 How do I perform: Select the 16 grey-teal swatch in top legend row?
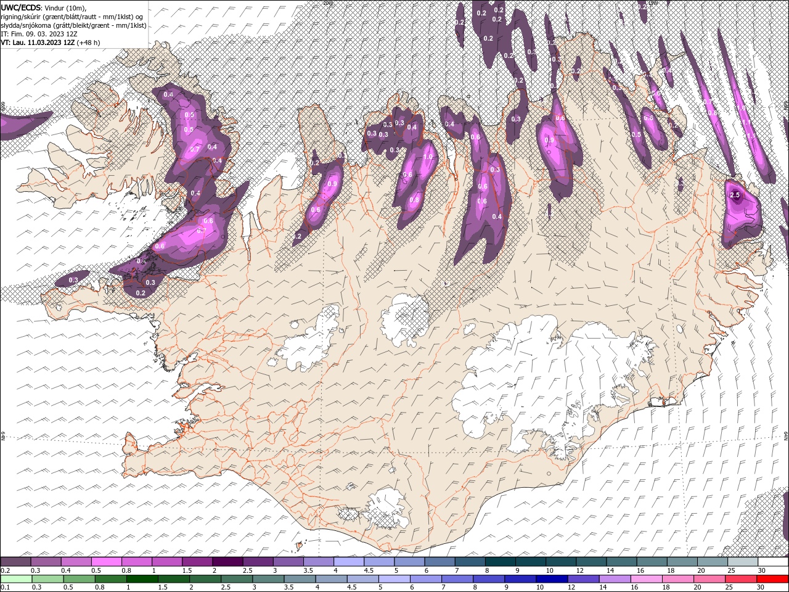[652, 562]
